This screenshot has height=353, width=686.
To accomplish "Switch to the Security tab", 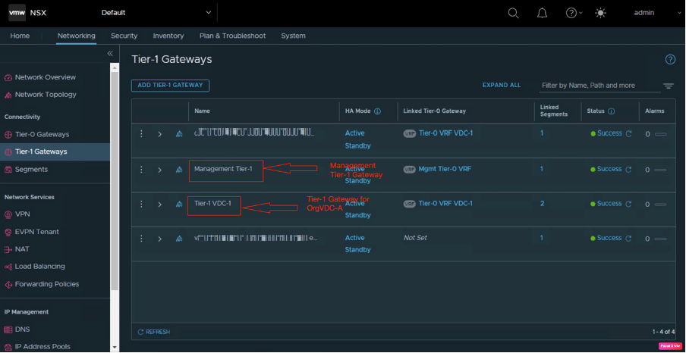I will [x=124, y=36].
